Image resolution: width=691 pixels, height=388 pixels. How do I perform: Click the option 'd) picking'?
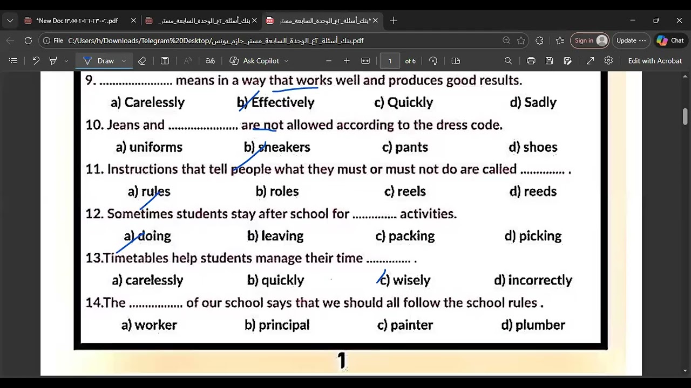tap(533, 236)
